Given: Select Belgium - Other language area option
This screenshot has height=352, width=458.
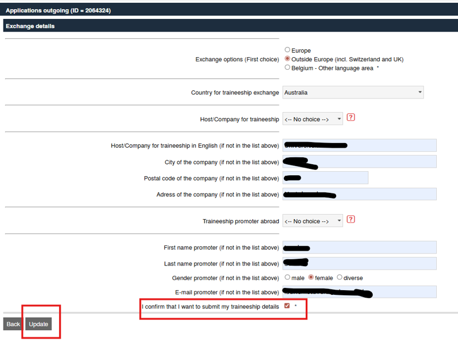Looking at the screenshot, I should [x=287, y=68].
